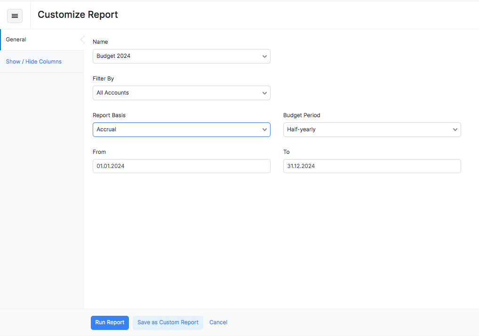
Task: Open the Budget Period Half-yearly dropdown
Action: coord(372,129)
